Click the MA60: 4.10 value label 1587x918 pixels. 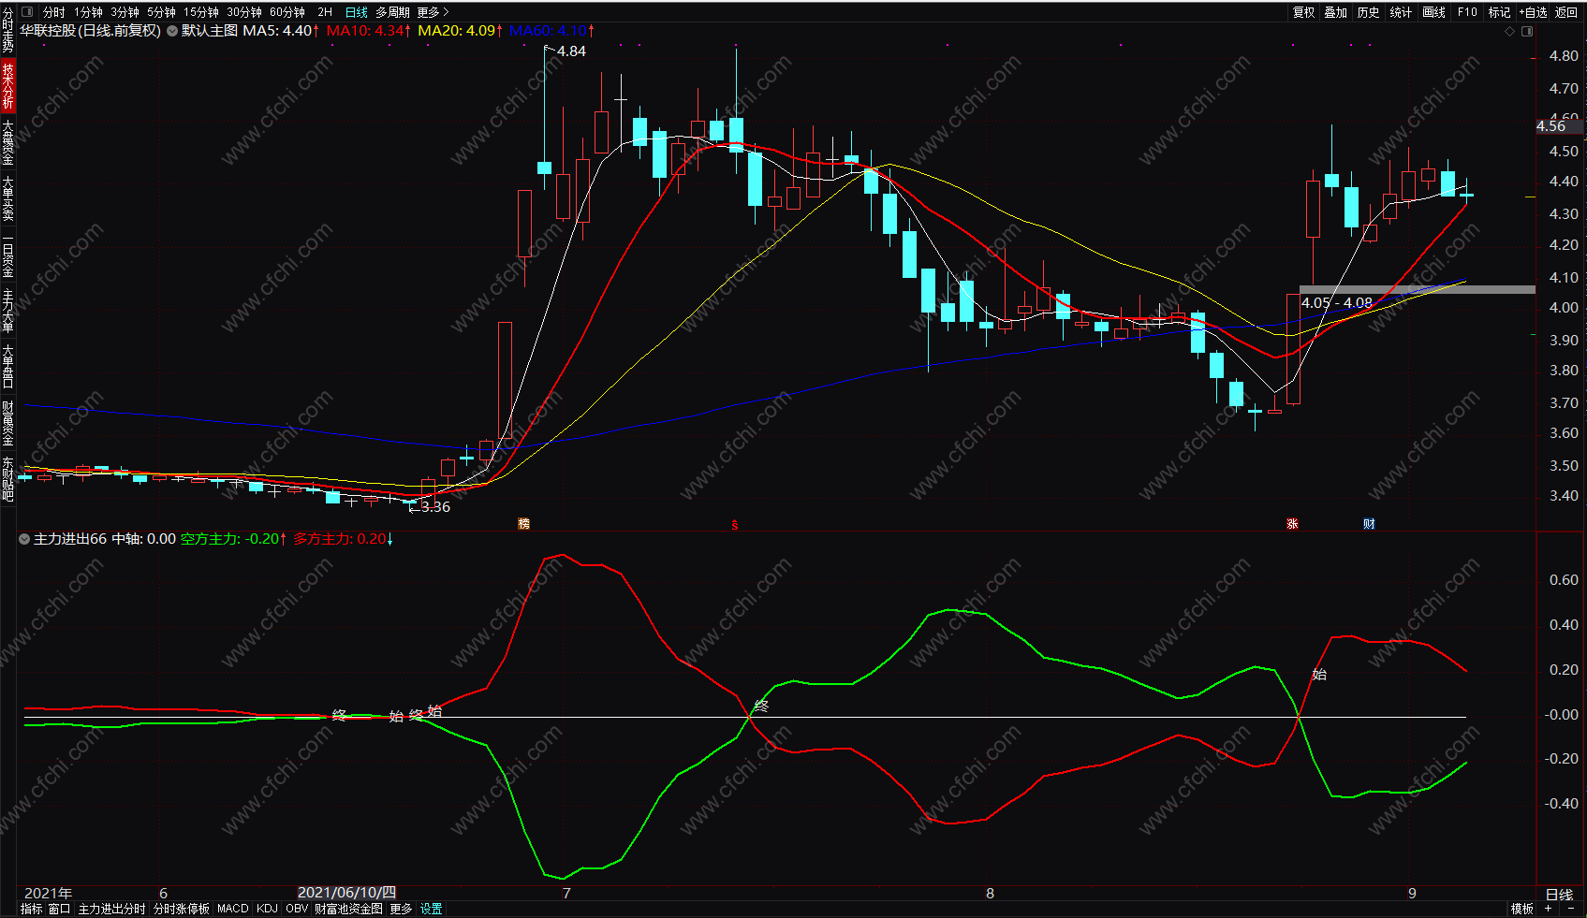pyautogui.click(x=551, y=31)
